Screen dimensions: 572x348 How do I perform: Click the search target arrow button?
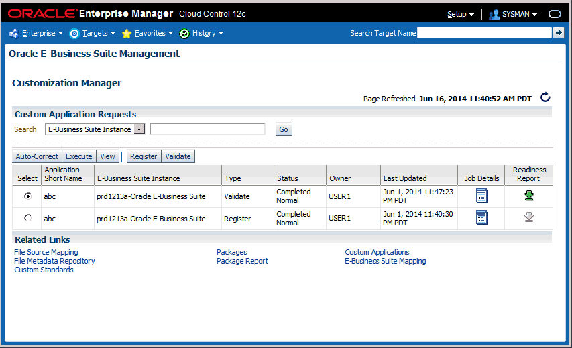[558, 32]
